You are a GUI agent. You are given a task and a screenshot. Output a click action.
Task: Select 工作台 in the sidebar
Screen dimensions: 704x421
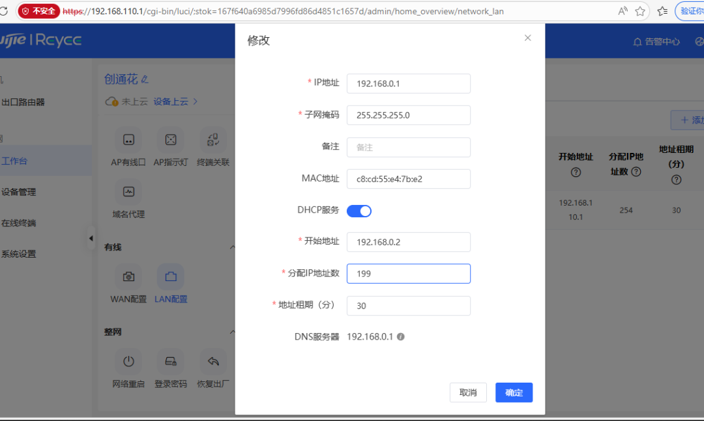[46, 161]
